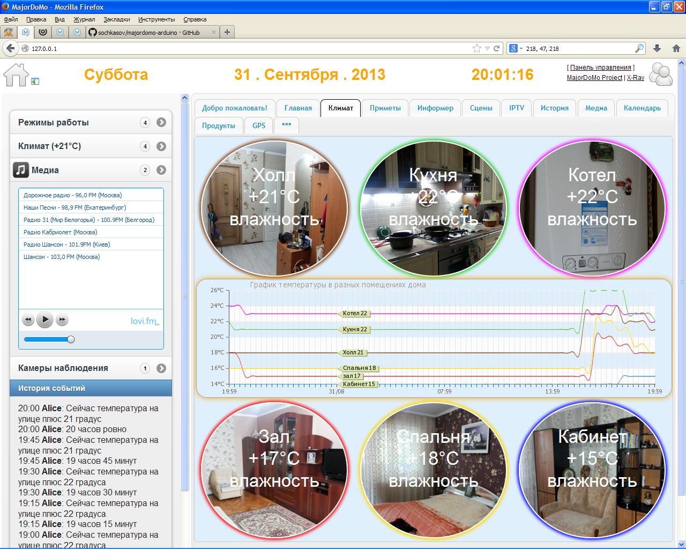Viewport: 686px width, 549px height.
Task: Switch to the Приметы tab
Action: 385,108
